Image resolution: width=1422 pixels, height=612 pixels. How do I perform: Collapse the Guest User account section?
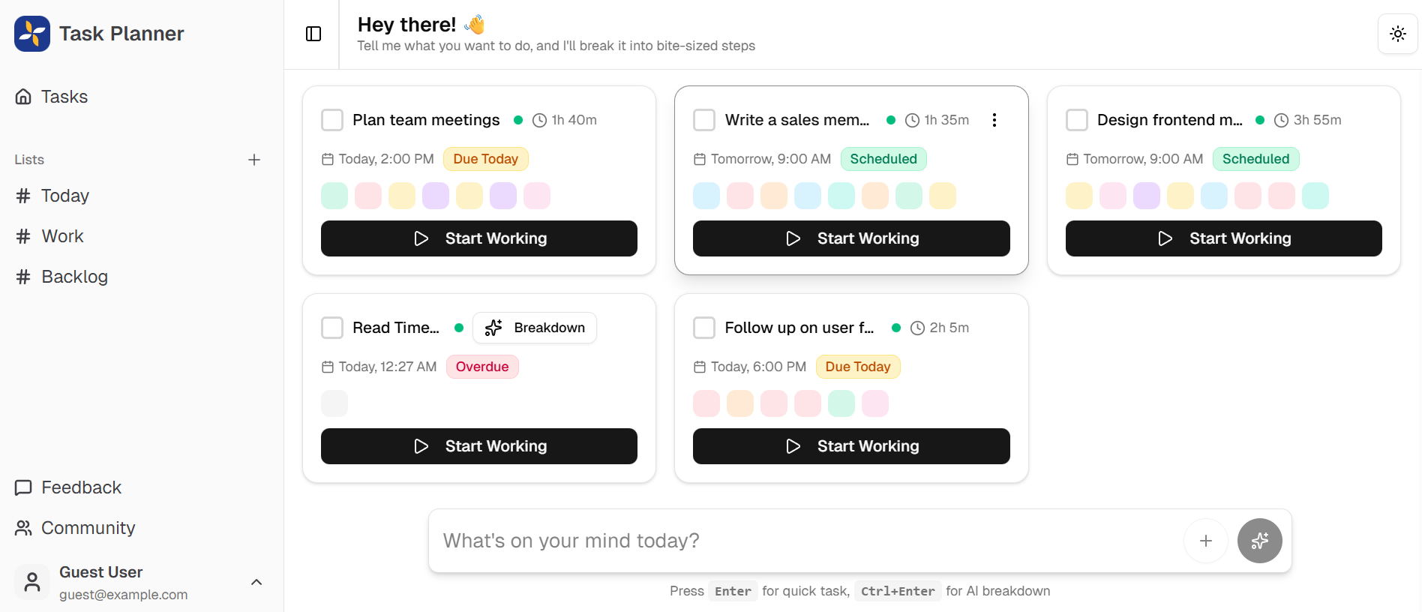click(256, 582)
